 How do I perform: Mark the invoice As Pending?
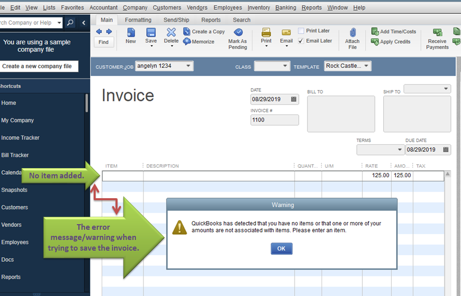click(238, 39)
